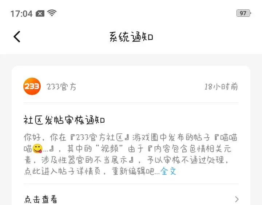Screen dimensions: 262x205
Task: Tap the 18小时前 timestamp
Action: coord(221,87)
